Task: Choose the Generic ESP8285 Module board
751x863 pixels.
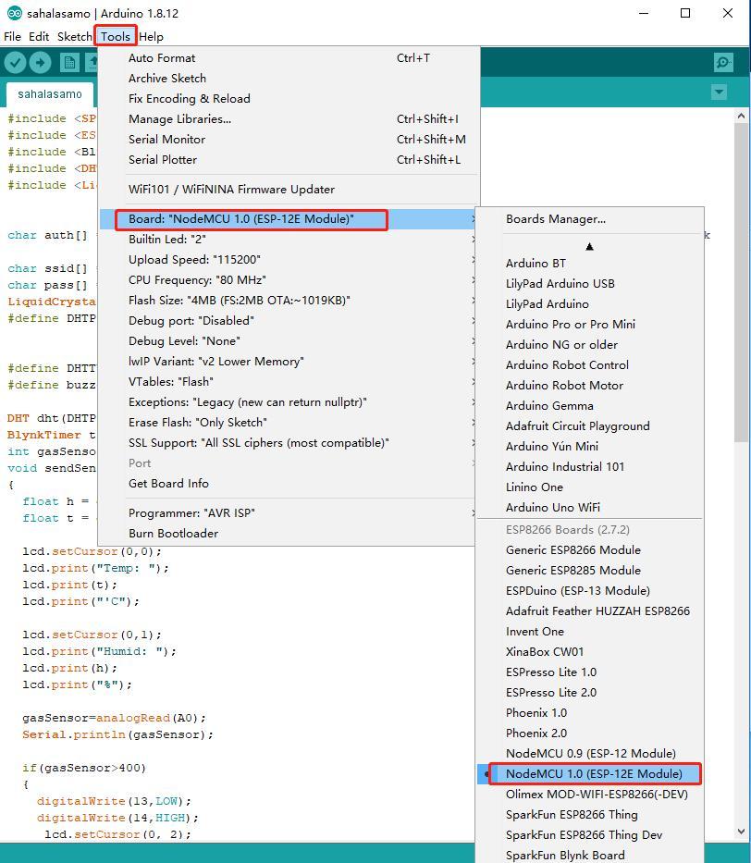Action: 589,571
